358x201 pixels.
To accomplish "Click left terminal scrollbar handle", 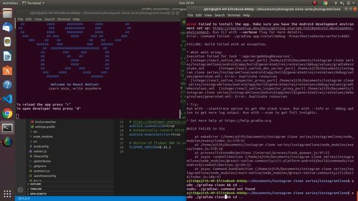I will click(x=180, y=114).
